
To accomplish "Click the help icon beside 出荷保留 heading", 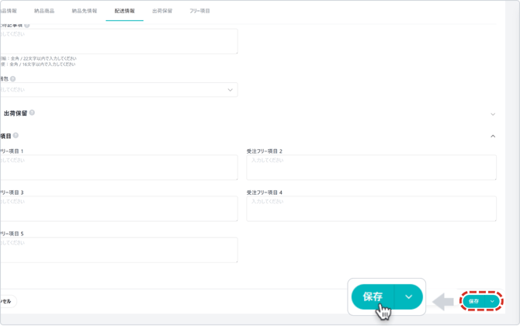I will point(32,113).
